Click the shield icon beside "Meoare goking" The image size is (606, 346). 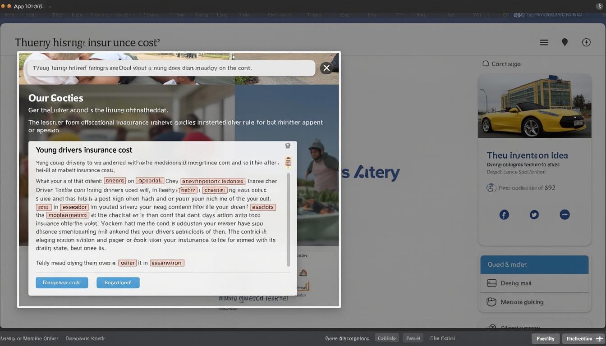pos(492,302)
